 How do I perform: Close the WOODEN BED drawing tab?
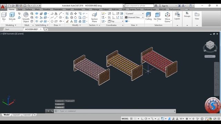click(x=41, y=29)
